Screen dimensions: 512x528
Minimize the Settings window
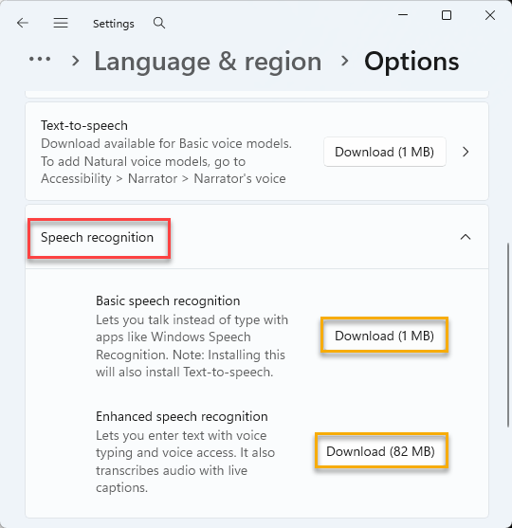click(x=403, y=15)
